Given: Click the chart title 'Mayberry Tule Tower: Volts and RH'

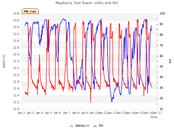Looking at the screenshot, I should [x=86, y=3].
